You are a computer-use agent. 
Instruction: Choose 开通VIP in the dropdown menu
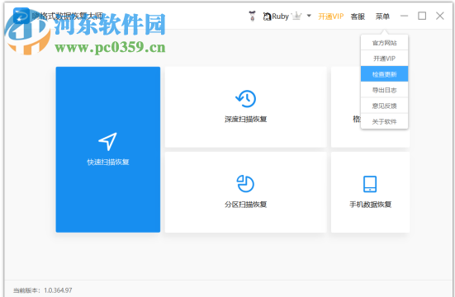pos(384,59)
